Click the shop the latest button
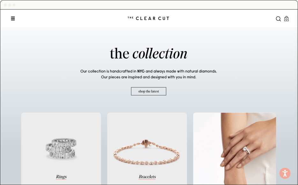Viewport: 298px width, 185px height. [x=149, y=91]
